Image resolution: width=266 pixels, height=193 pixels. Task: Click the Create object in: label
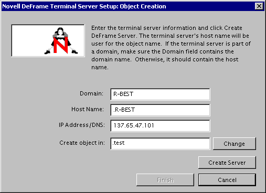coord(82,143)
